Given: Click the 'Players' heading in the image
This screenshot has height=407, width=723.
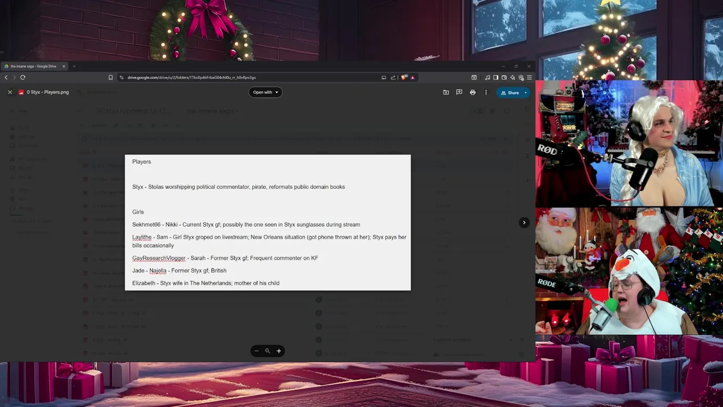Looking at the screenshot, I should click(x=142, y=162).
